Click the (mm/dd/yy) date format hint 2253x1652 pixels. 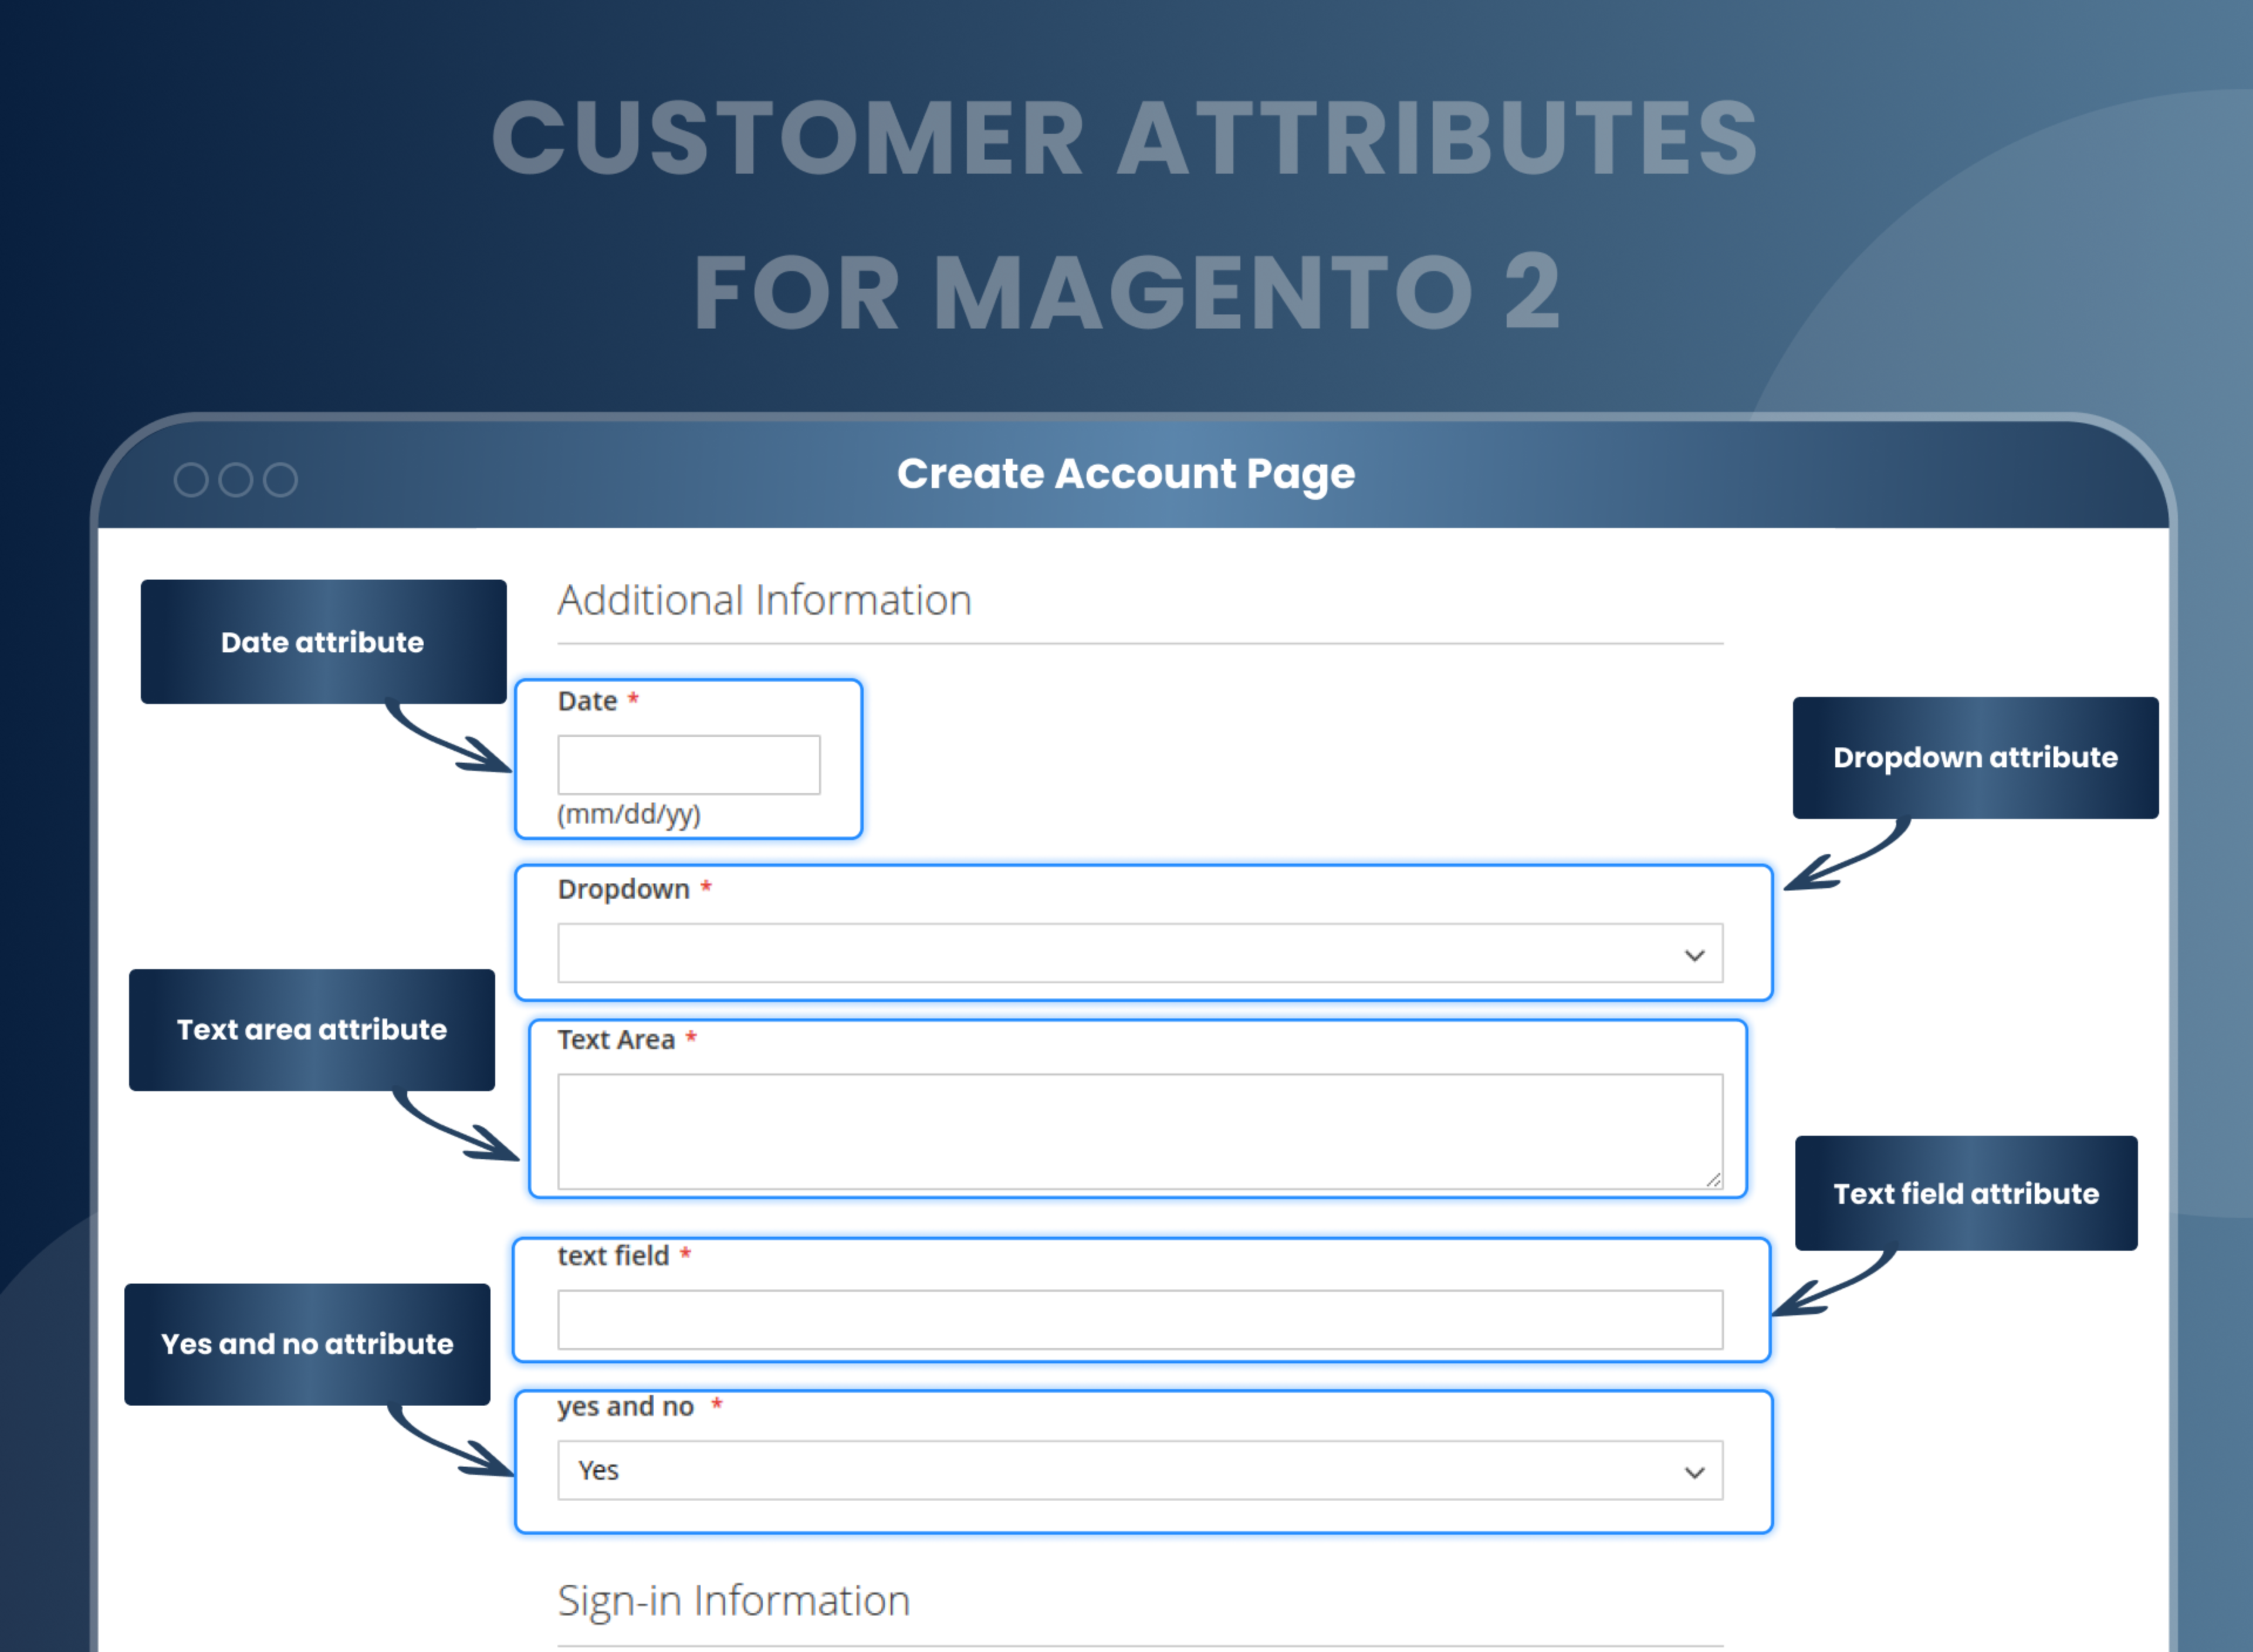[x=629, y=814]
